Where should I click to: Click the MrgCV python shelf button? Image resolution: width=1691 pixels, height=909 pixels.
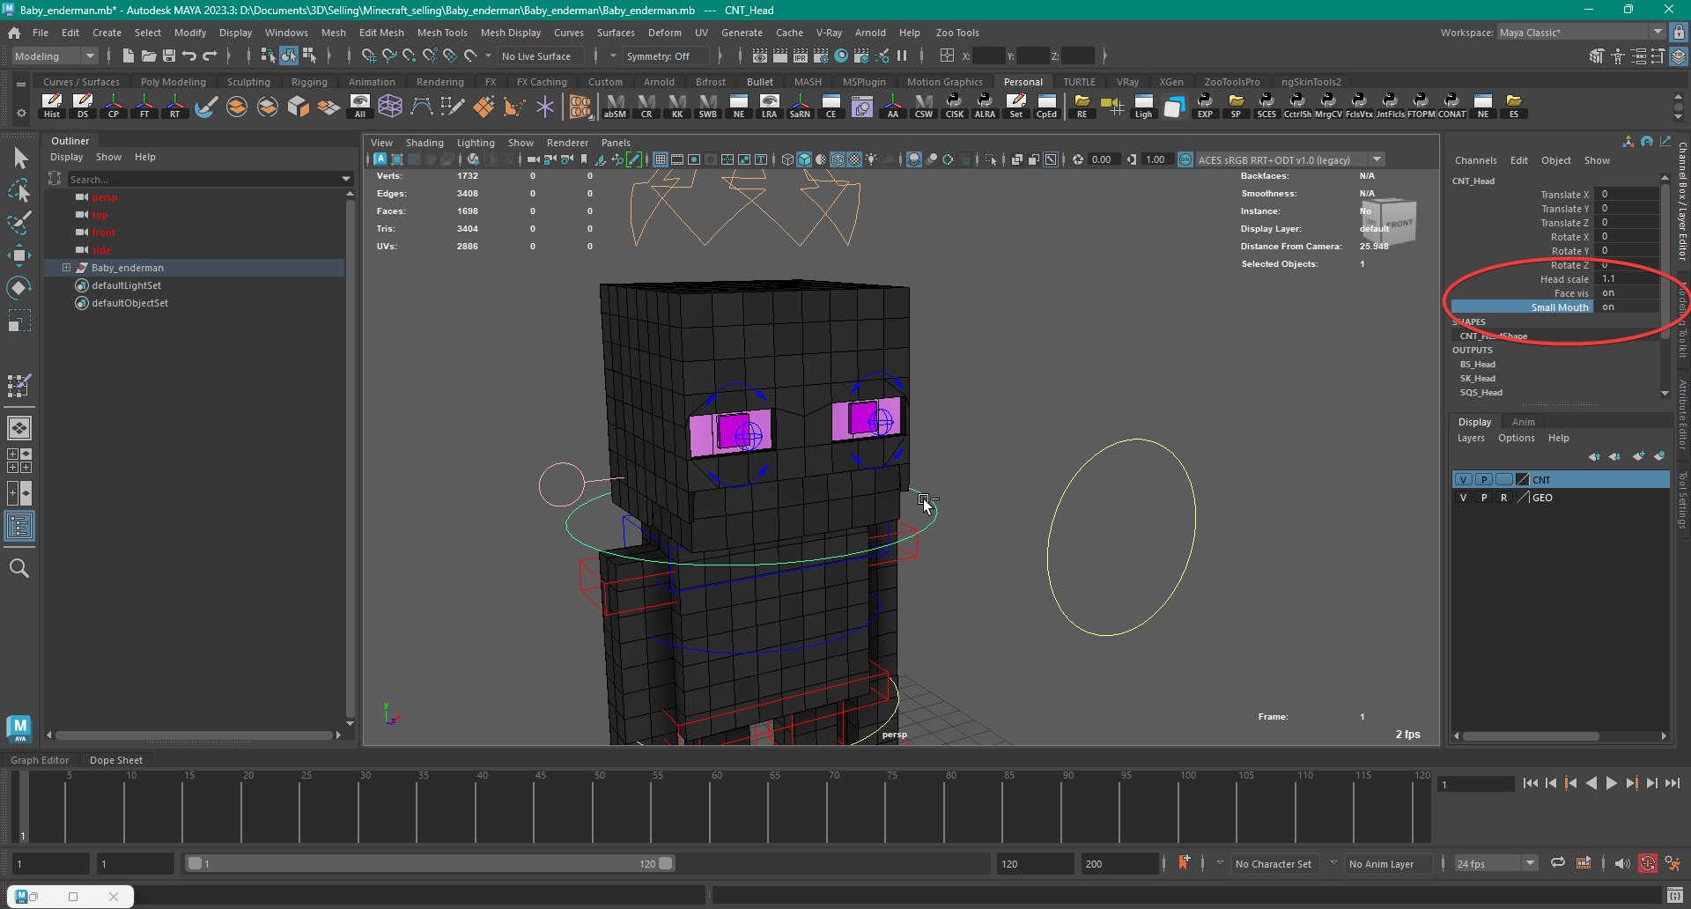[1328, 107]
